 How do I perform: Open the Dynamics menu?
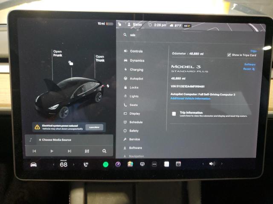134,60
